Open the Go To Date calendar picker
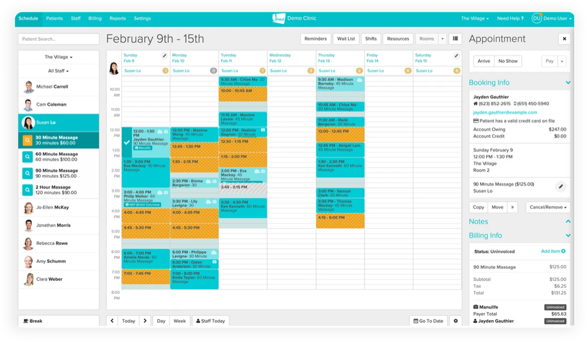Screen dimensions: 587x342 point(428,321)
